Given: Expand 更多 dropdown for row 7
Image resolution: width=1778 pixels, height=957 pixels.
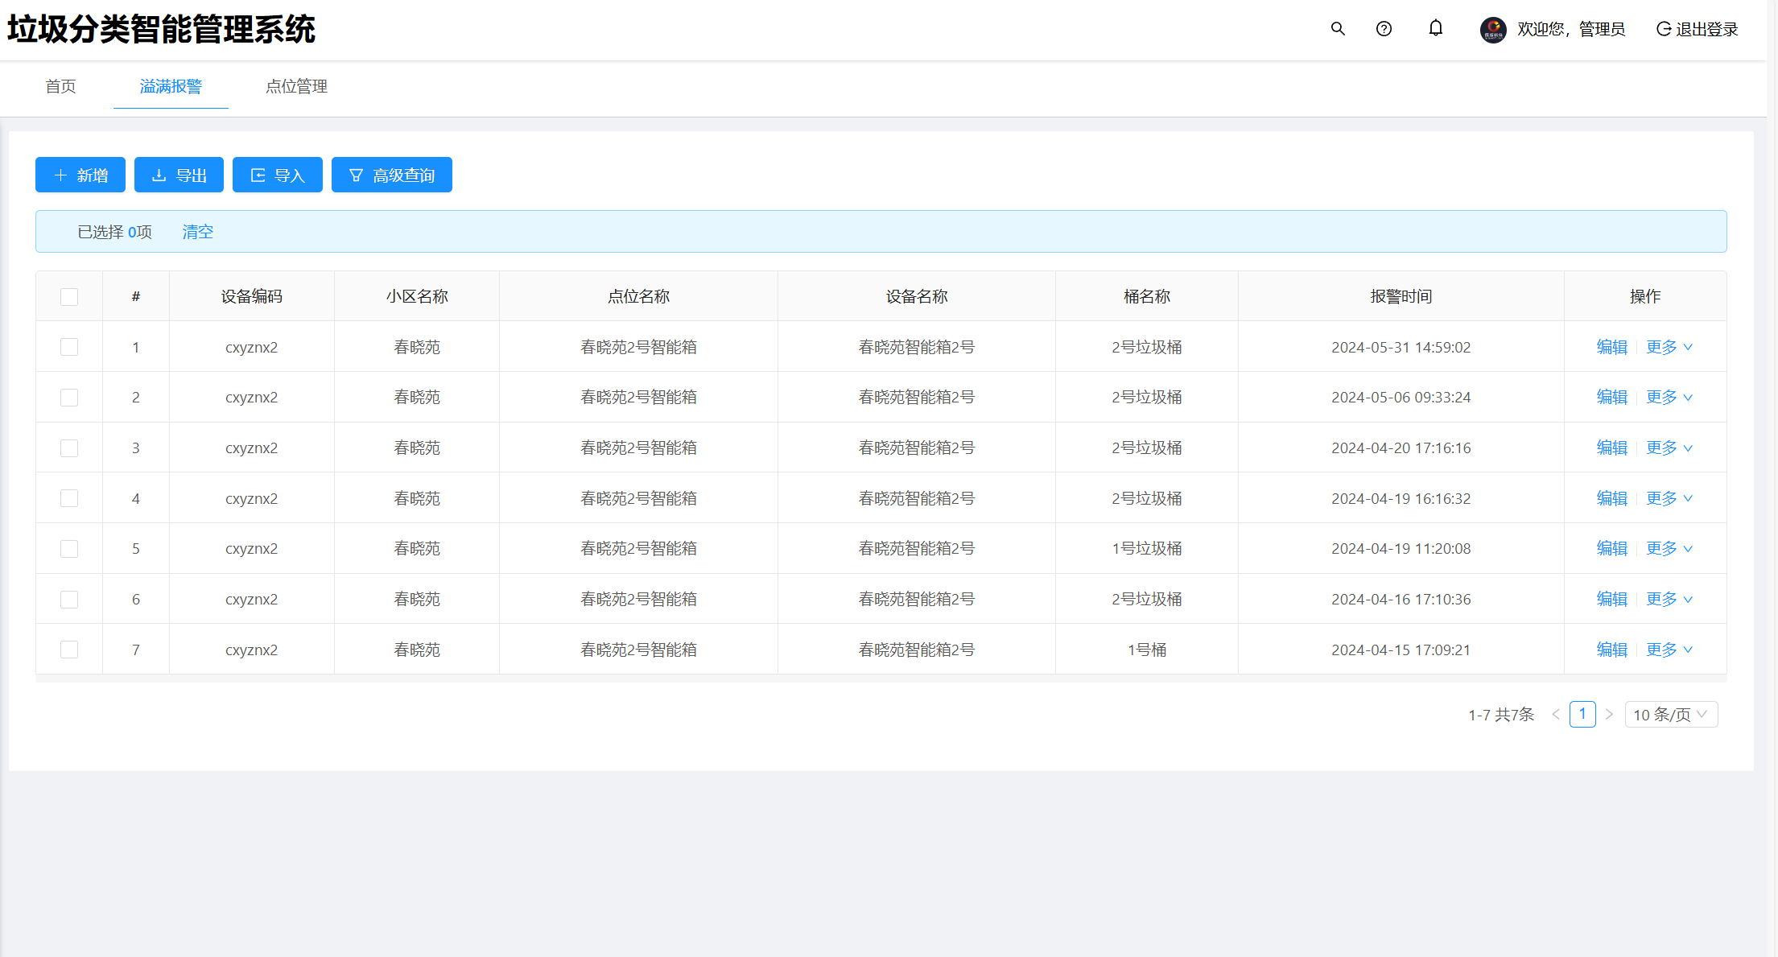Looking at the screenshot, I should pos(1669,650).
